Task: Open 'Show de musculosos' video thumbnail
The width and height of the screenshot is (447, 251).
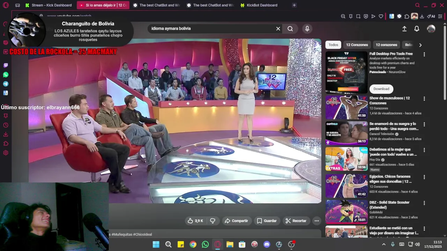Action: pyautogui.click(x=346, y=107)
